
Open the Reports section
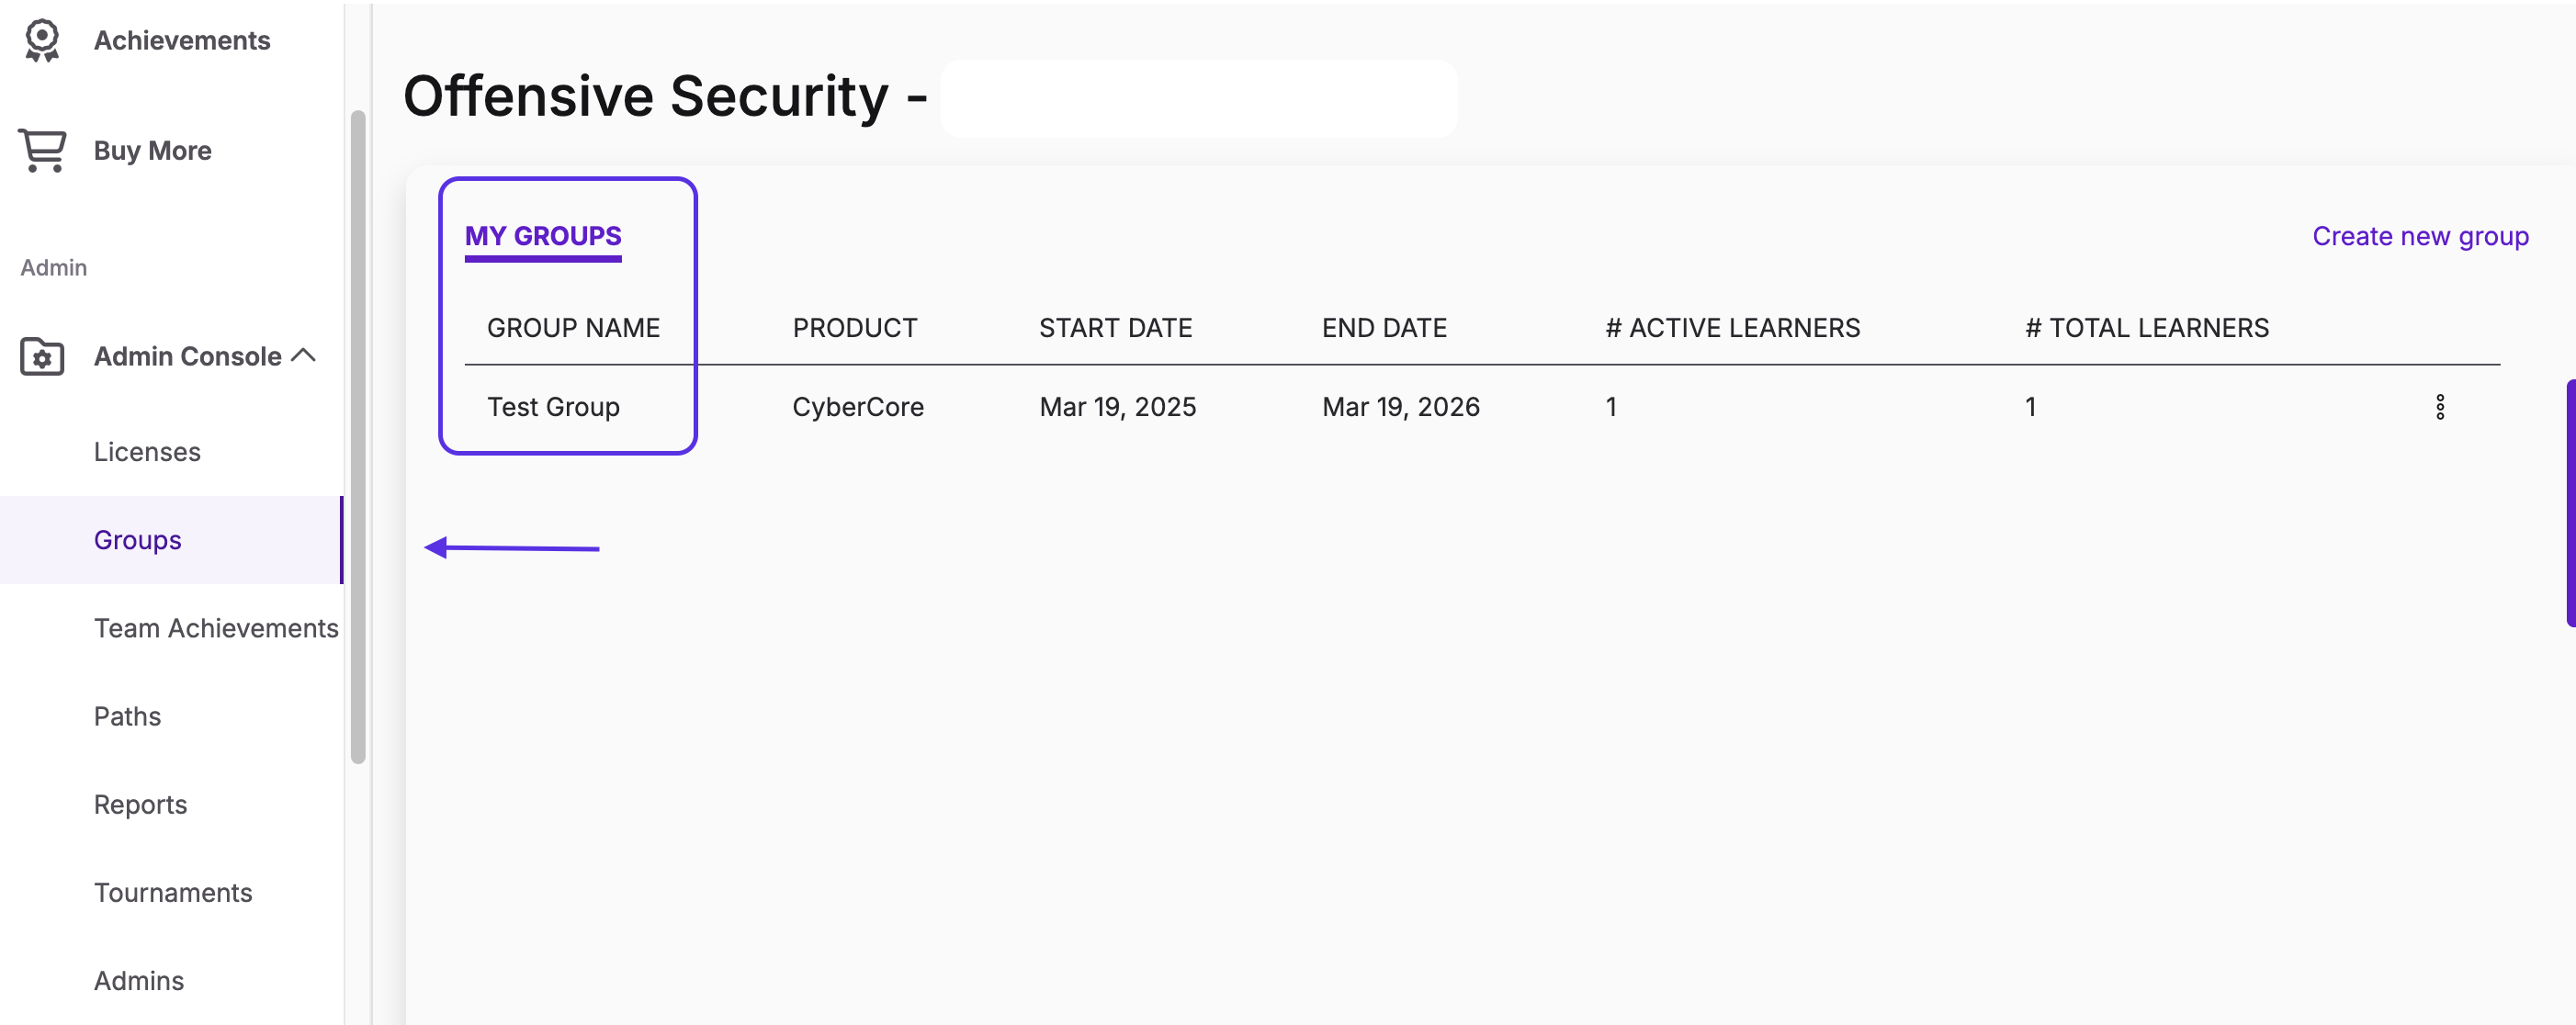[140, 804]
